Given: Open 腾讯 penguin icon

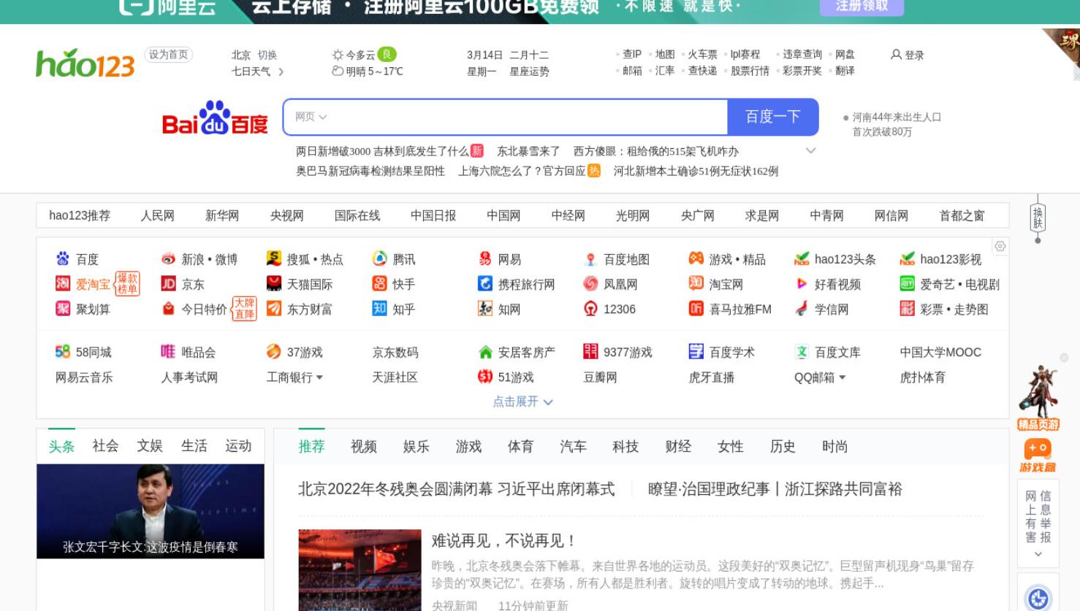Looking at the screenshot, I should pyautogui.click(x=379, y=258).
